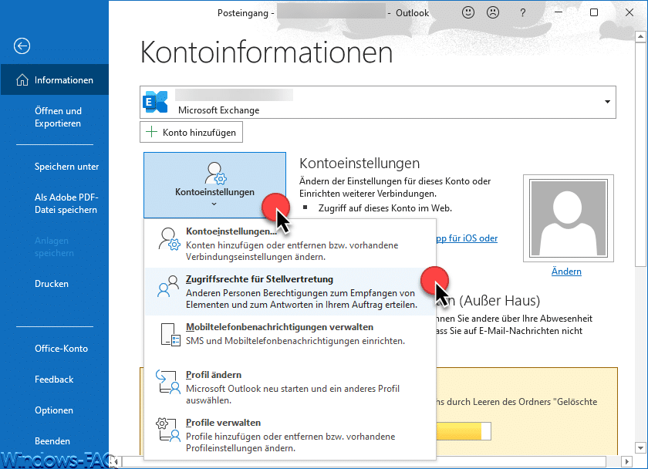Expand the Kontoeinstellungen tile chevron

[214, 204]
